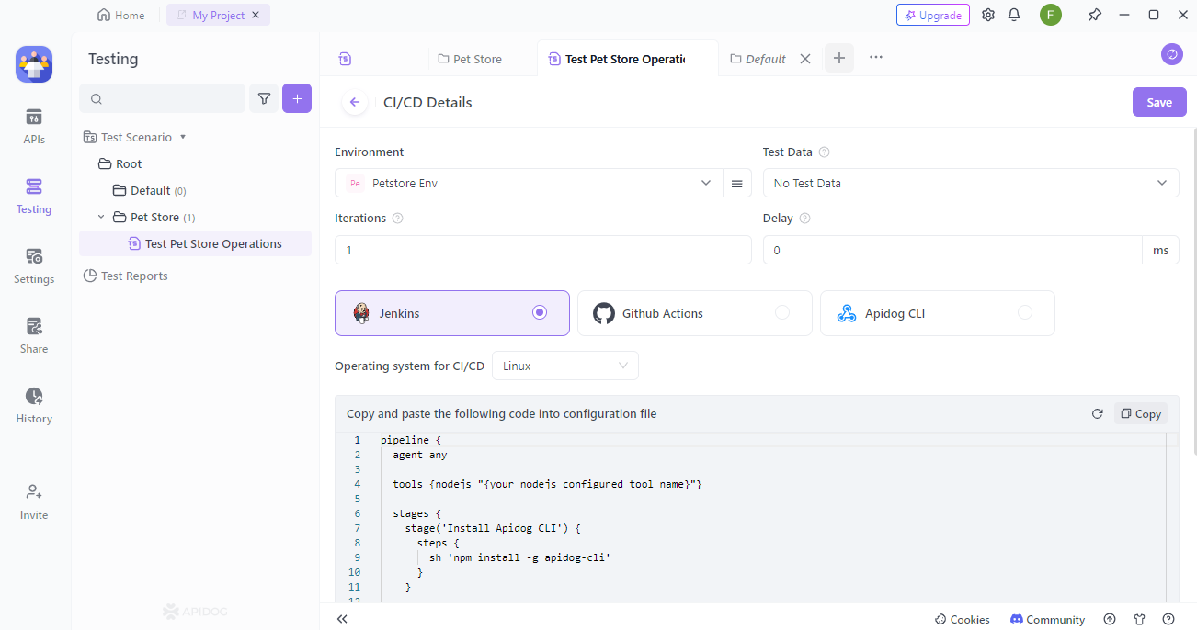This screenshot has height=630, width=1197.
Task: Open the APIs section in the sidebar
Action: pyautogui.click(x=34, y=127)
